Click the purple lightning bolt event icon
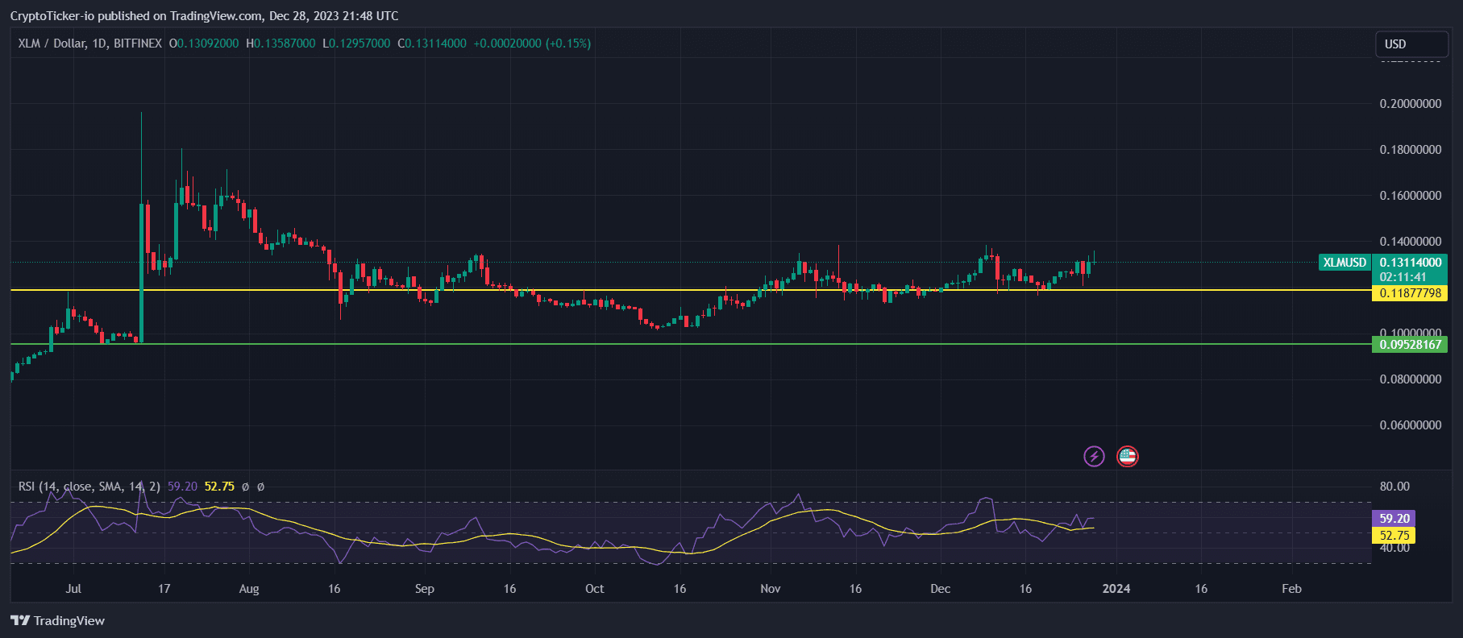 tap(1094, 457)
